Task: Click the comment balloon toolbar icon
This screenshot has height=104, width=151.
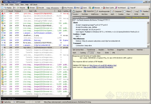Action: (x=2, y=8)
